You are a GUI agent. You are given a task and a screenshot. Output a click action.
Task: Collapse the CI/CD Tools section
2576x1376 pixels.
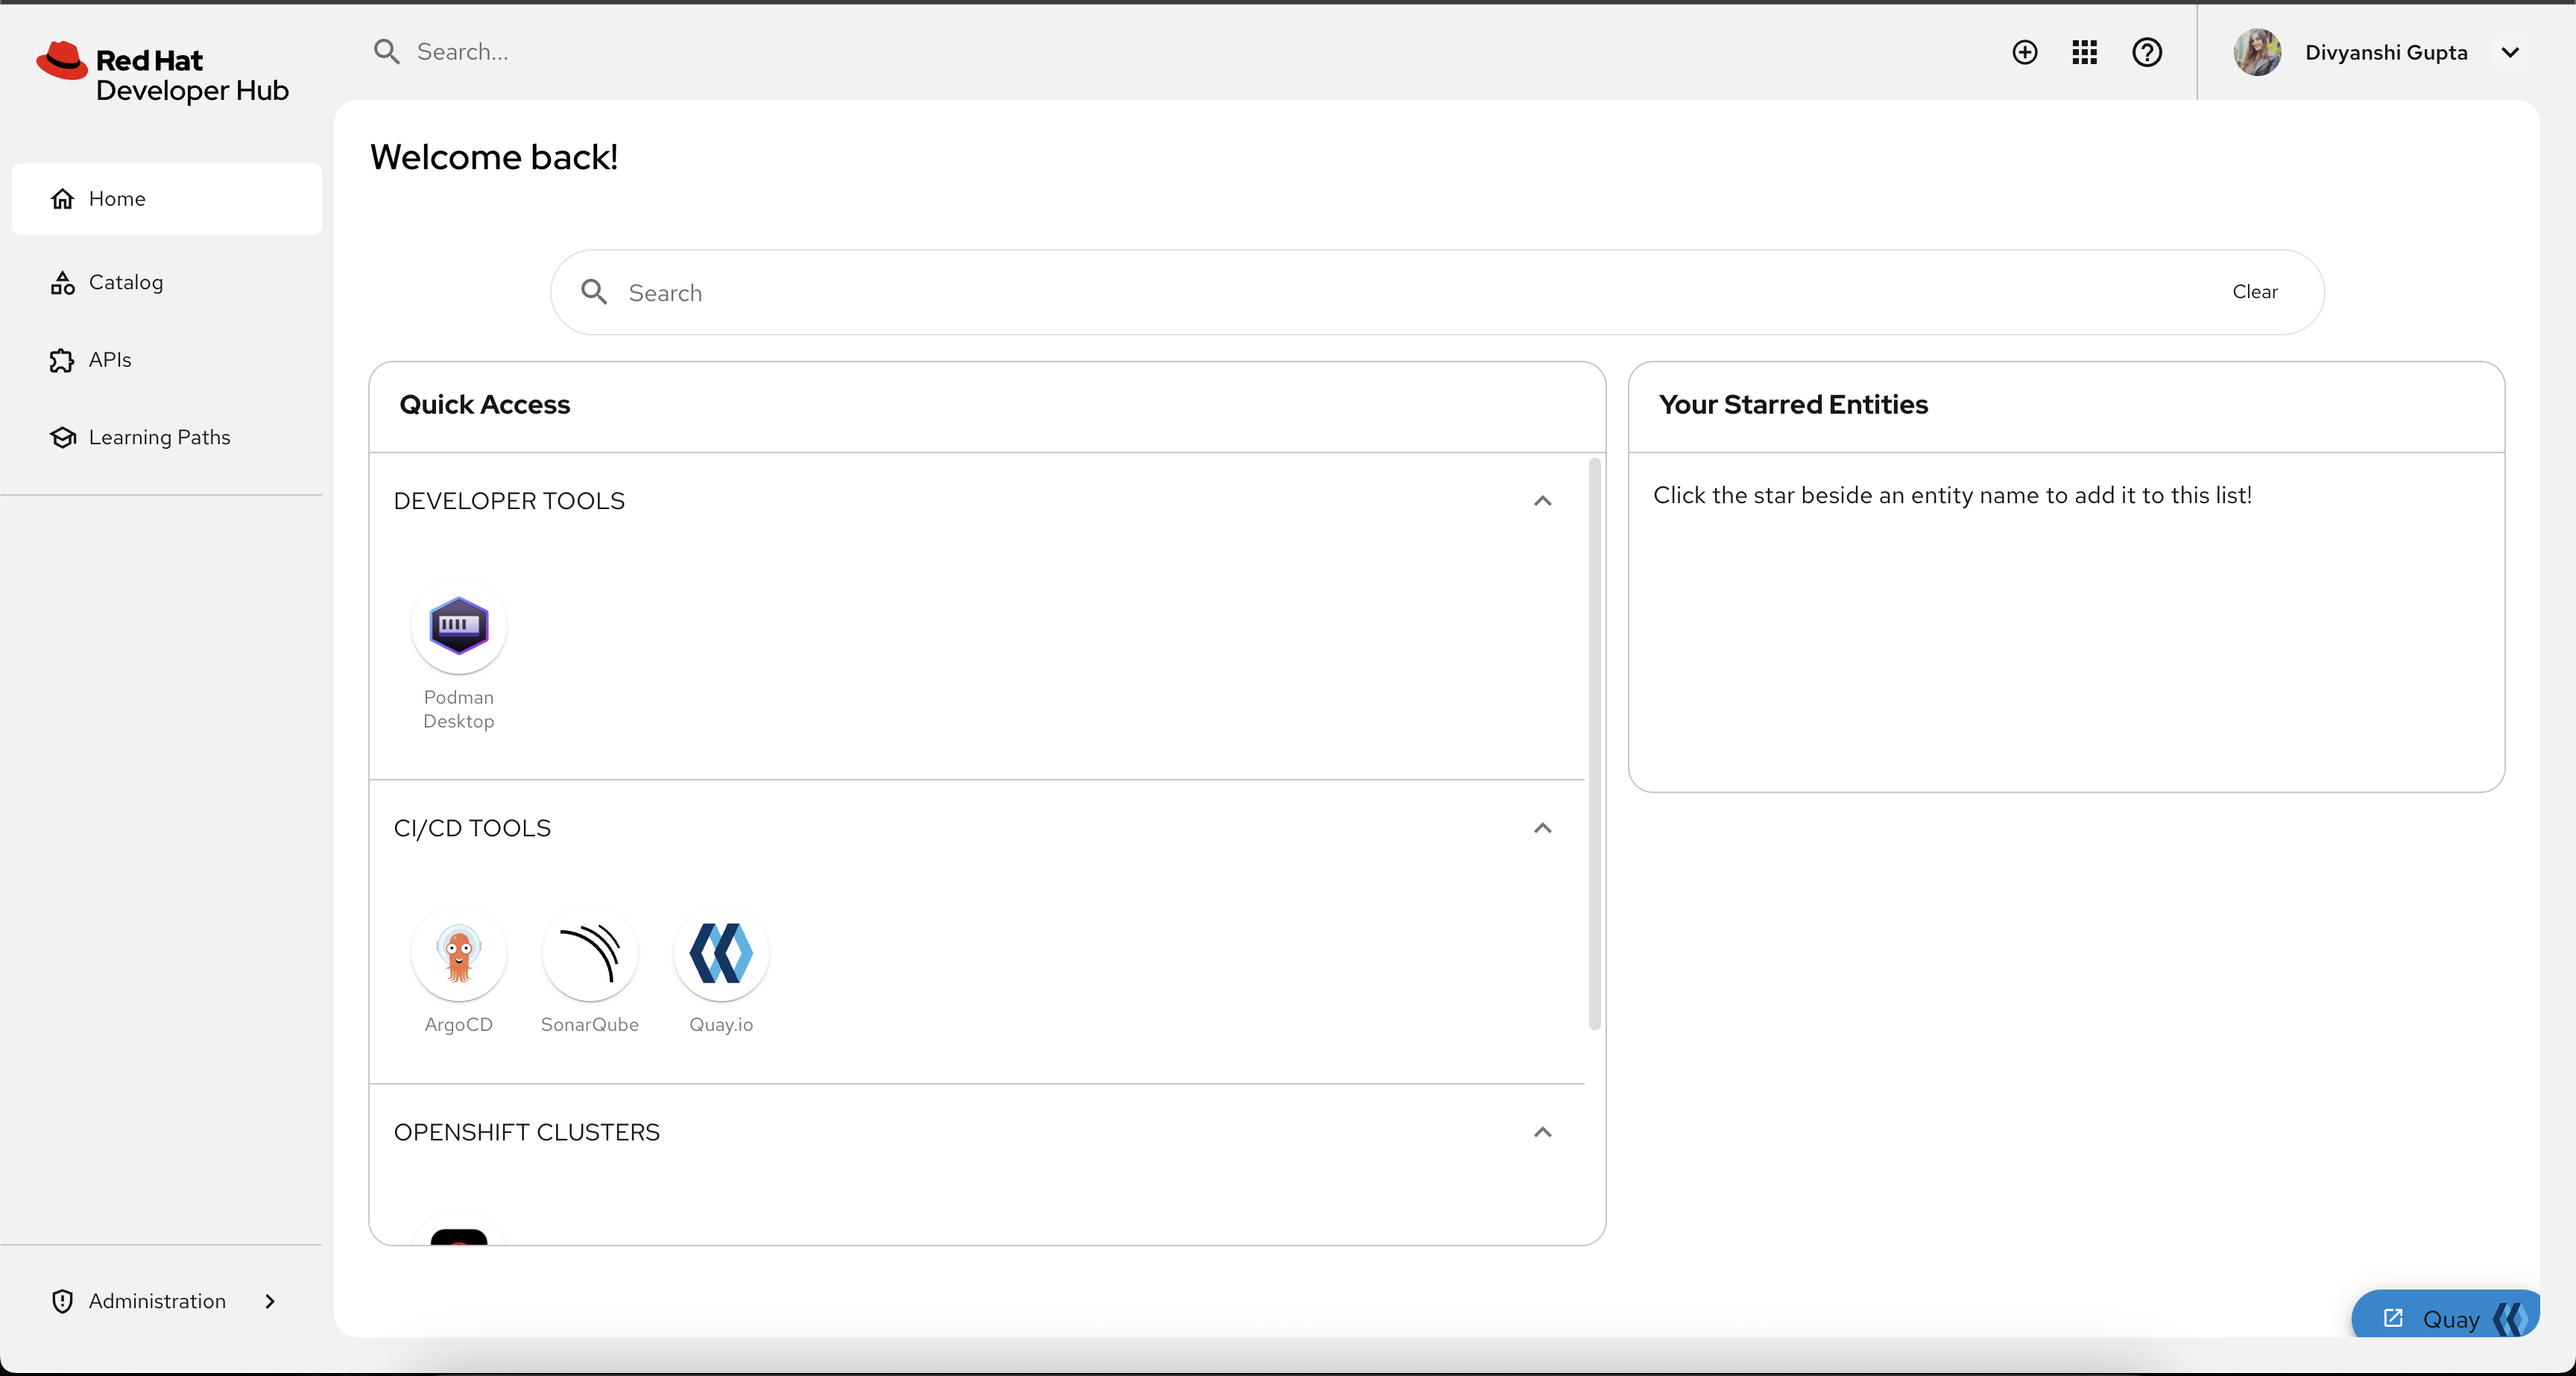point(1542,828)
